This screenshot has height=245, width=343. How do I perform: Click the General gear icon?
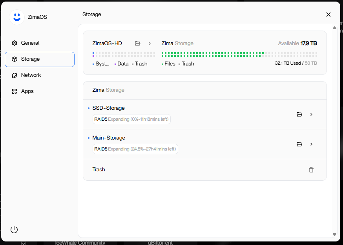(x=15, y=43)
